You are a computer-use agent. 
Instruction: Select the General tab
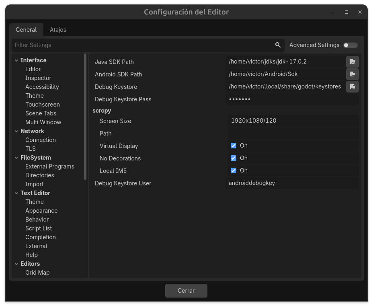coord(26,29)
